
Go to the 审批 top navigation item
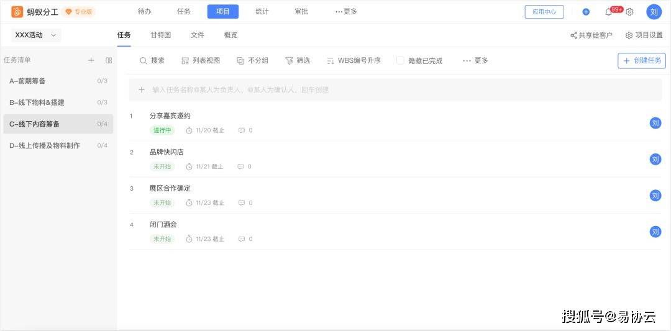point(301,12)
